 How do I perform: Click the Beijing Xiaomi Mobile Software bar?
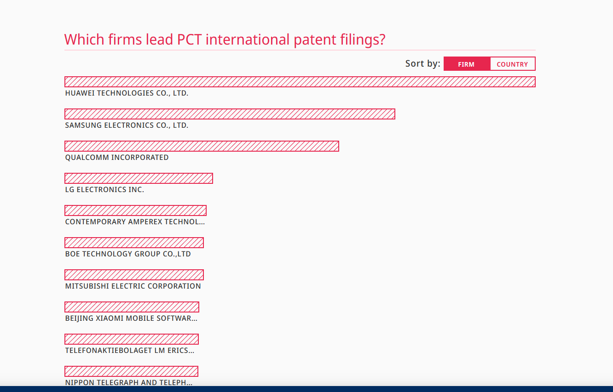point(132,307)
